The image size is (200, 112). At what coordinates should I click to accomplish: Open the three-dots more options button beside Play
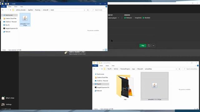153,46
